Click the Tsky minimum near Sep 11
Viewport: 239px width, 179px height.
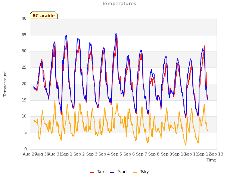(x=186, y=145)
